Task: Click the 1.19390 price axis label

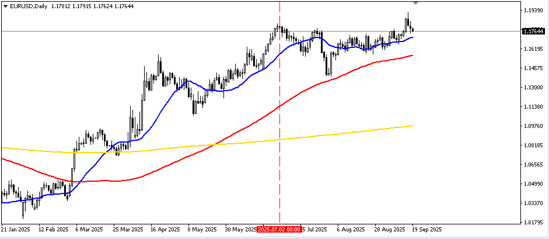Action: [x=534, y=11]
